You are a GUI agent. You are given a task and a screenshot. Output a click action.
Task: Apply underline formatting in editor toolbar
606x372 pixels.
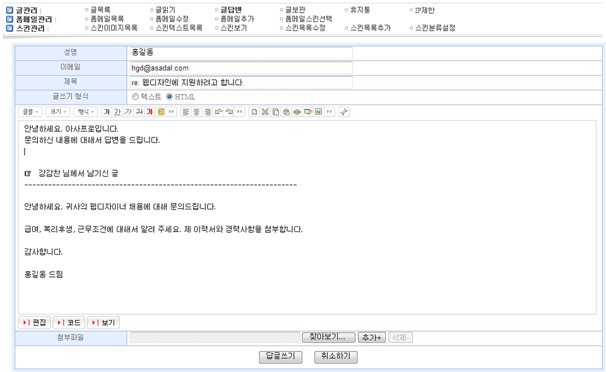tap(117, 112)
